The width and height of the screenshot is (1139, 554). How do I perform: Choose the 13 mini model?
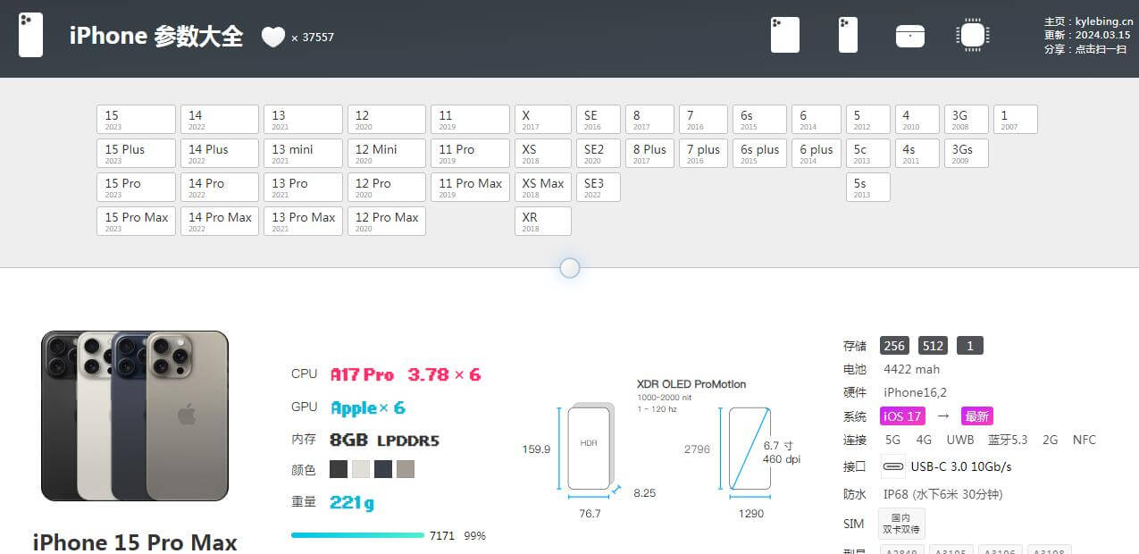click(303, 153)
